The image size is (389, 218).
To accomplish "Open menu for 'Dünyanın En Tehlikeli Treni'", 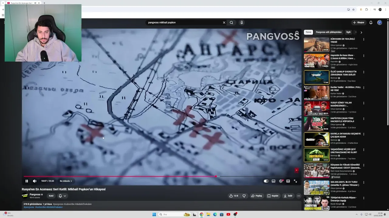I will (363, 39).
